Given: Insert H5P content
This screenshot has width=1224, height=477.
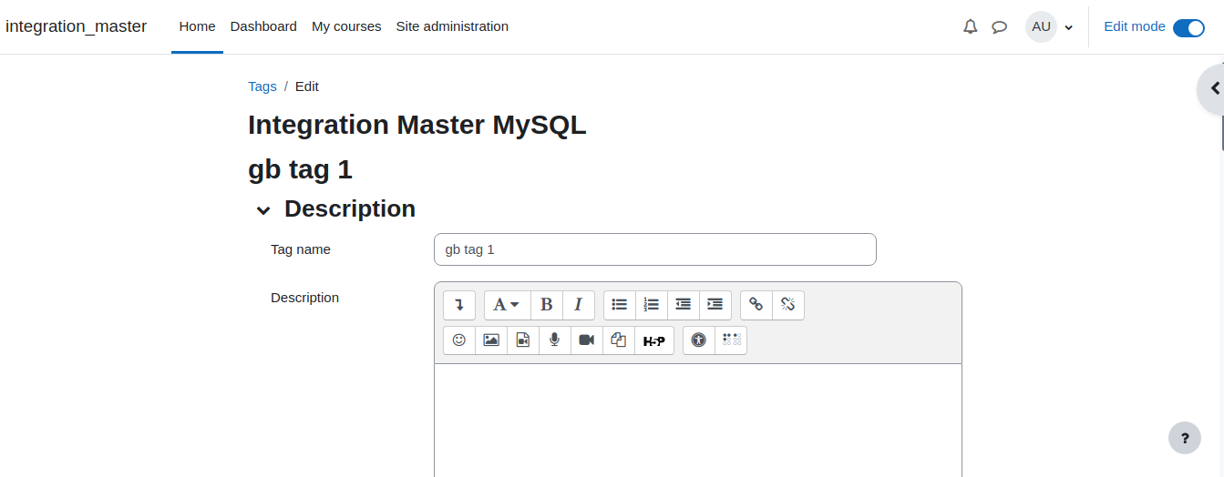Looking at the screenshot, I should tap(654, 340).
